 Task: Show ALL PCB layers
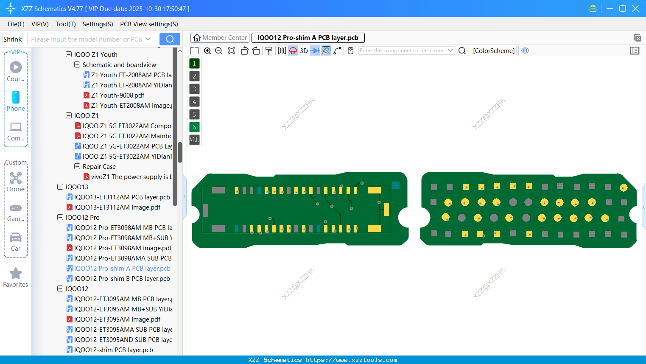194,140
